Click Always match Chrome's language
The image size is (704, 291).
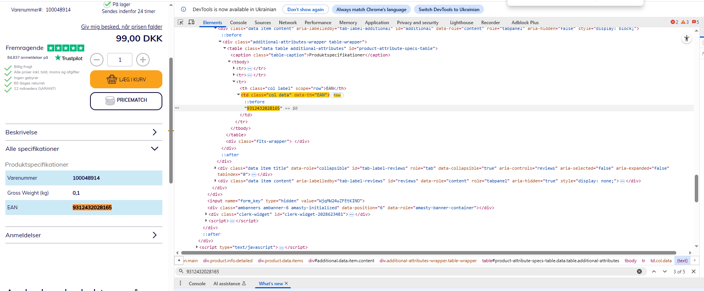click(371, 9)
